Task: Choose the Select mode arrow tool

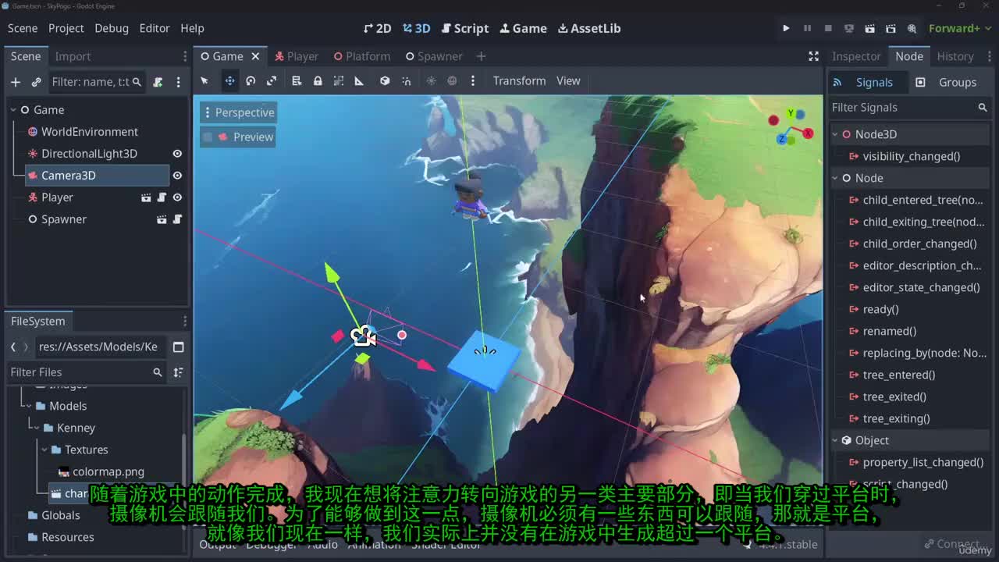Action: (x=204, y=81)
